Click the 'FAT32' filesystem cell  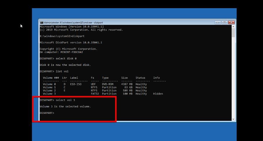(95, 94)
